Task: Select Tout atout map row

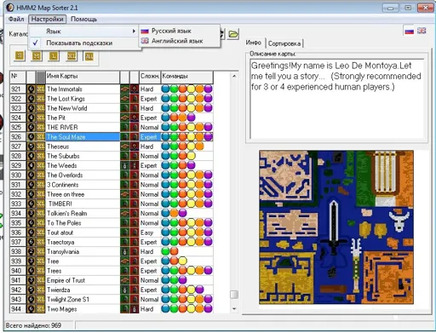Action: (112, 233)
